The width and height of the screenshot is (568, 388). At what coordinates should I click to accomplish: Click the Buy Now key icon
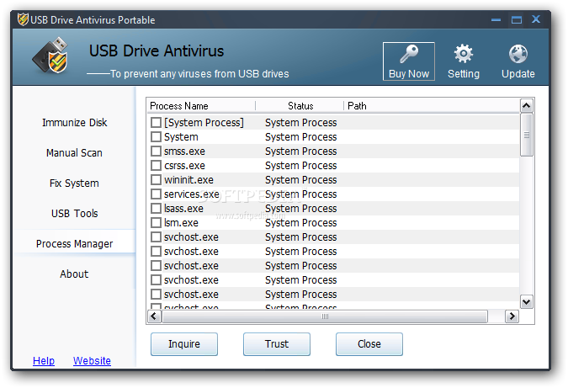(x=409, y=54)
